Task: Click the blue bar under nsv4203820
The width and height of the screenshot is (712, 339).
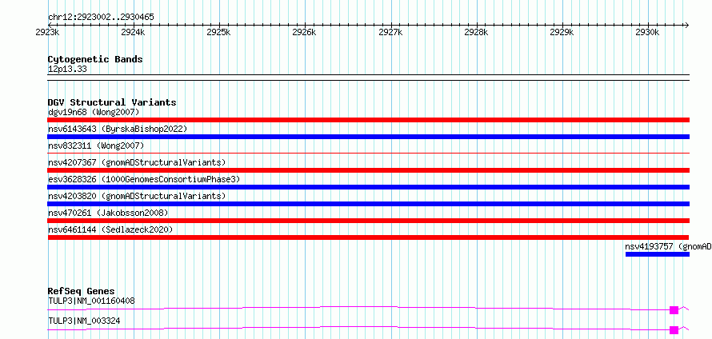Action: pos(368,204)
